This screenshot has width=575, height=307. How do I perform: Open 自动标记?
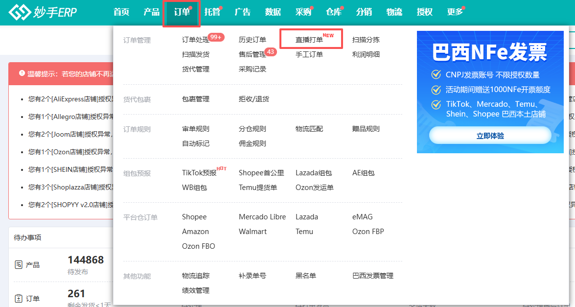point(195,143)
